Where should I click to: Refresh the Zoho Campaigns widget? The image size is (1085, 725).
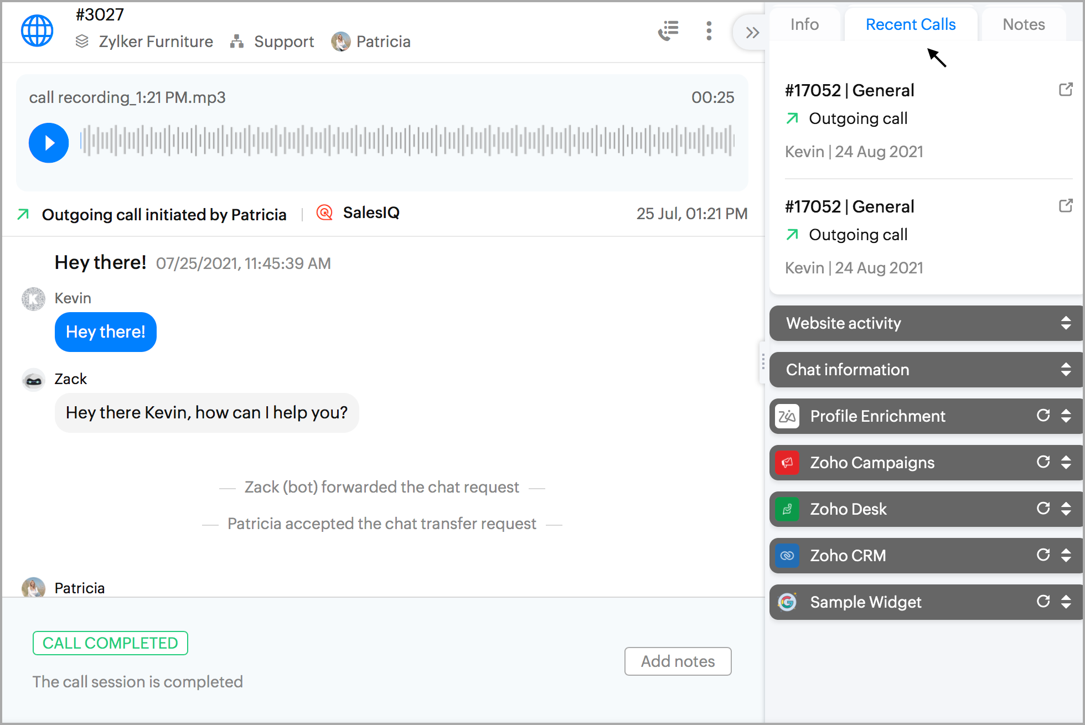coord(1043,462)
